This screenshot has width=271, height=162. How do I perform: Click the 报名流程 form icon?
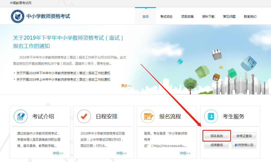(x=148, y=116)
